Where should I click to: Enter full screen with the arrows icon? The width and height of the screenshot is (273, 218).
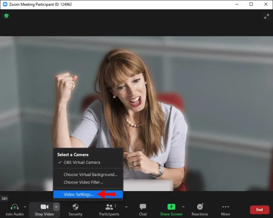[266, 17]
